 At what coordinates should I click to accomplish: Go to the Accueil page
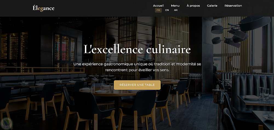point(158,5)
